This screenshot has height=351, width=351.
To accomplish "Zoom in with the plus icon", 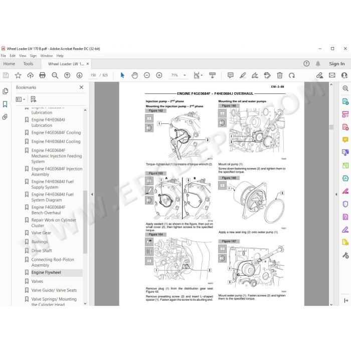I will [x=159, y=75].
